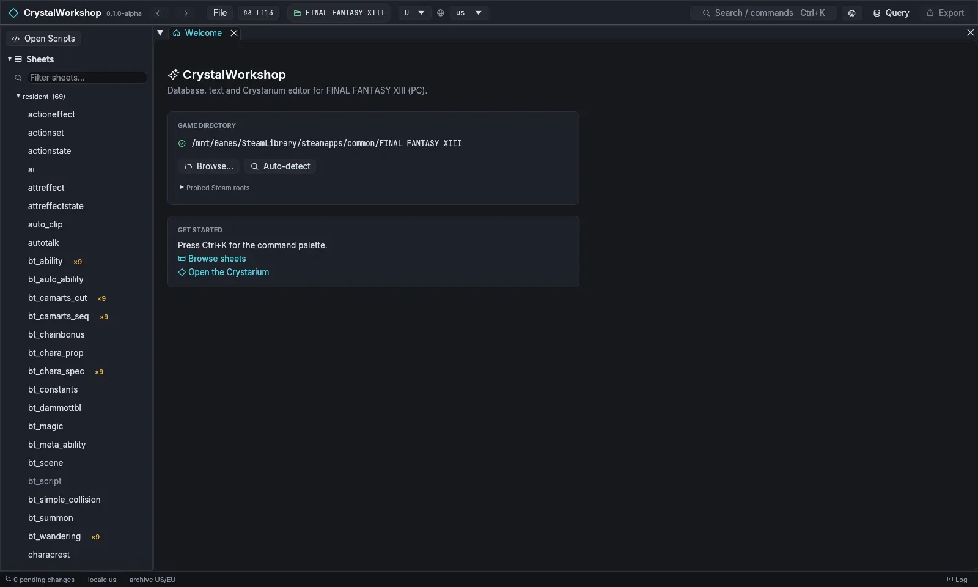978x587 pixels.
Task: Click the globe locale icon
Action: tap(440, 13)
